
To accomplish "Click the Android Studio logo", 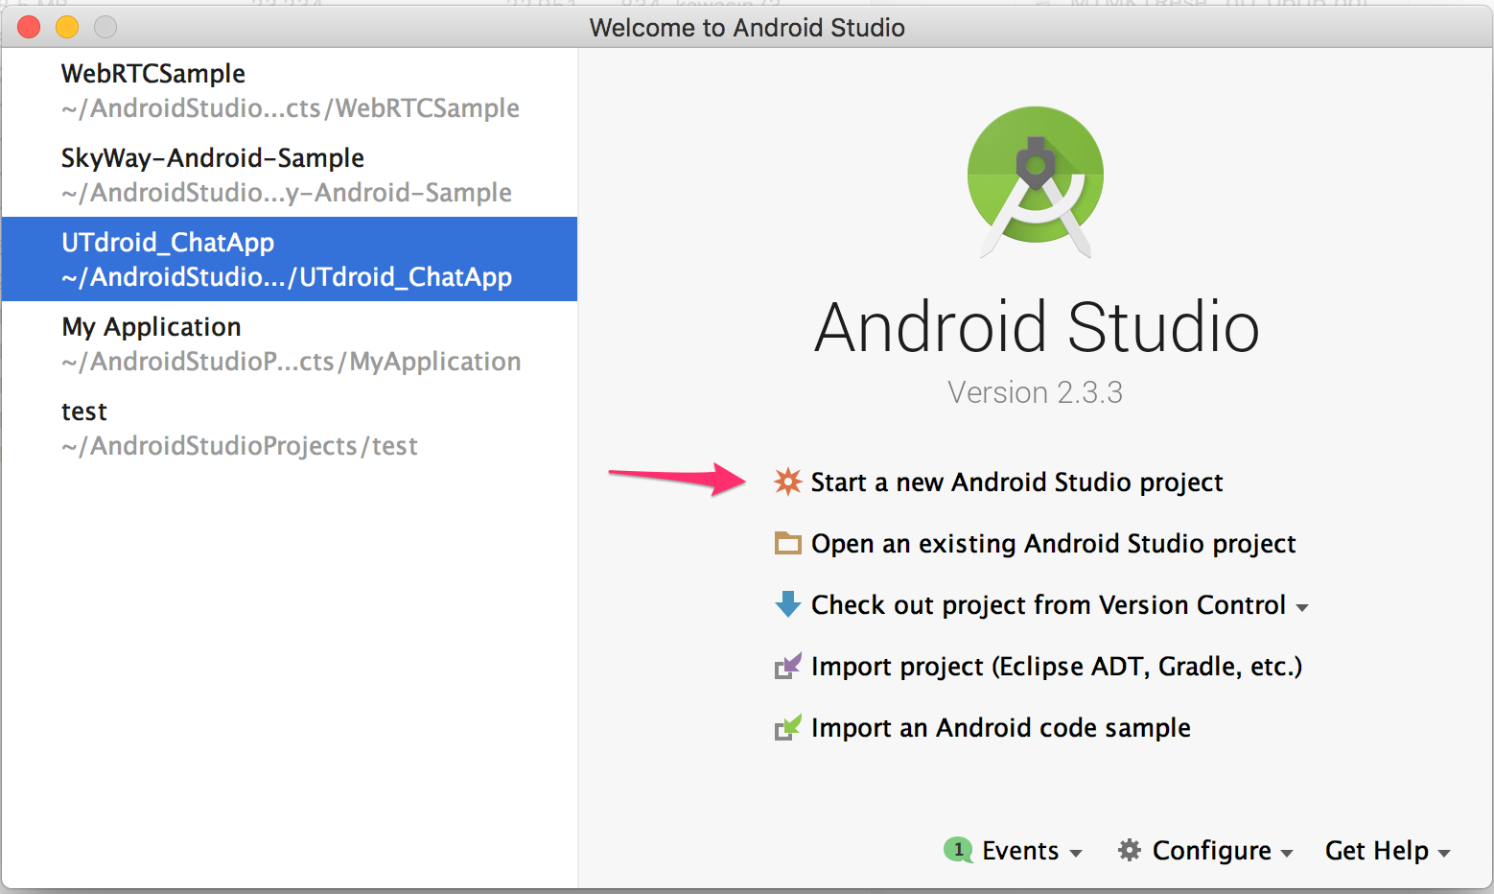I will click(1035, 182).
